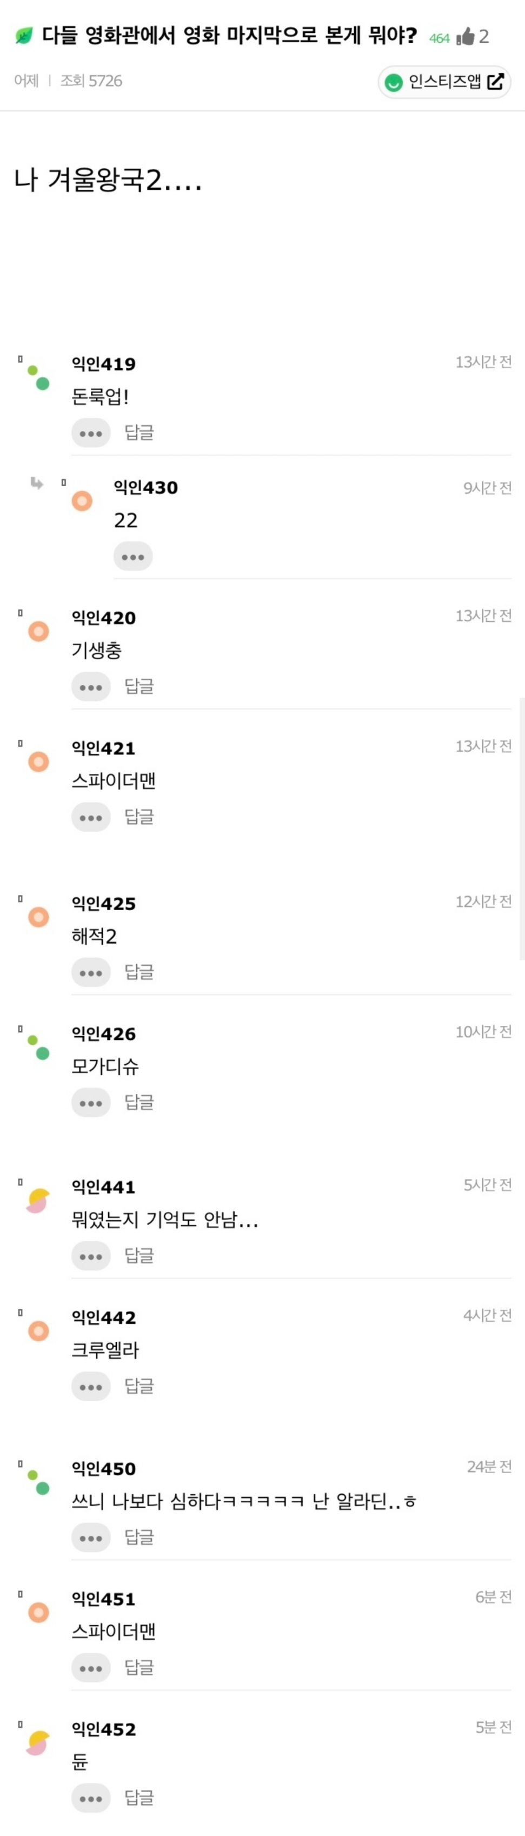Click 익인450's green dots avatar
The width and height of the screenshot is (525, 1836).
[38, 1482]
